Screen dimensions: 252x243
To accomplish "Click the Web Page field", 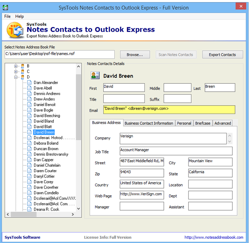I will (142, 195).
